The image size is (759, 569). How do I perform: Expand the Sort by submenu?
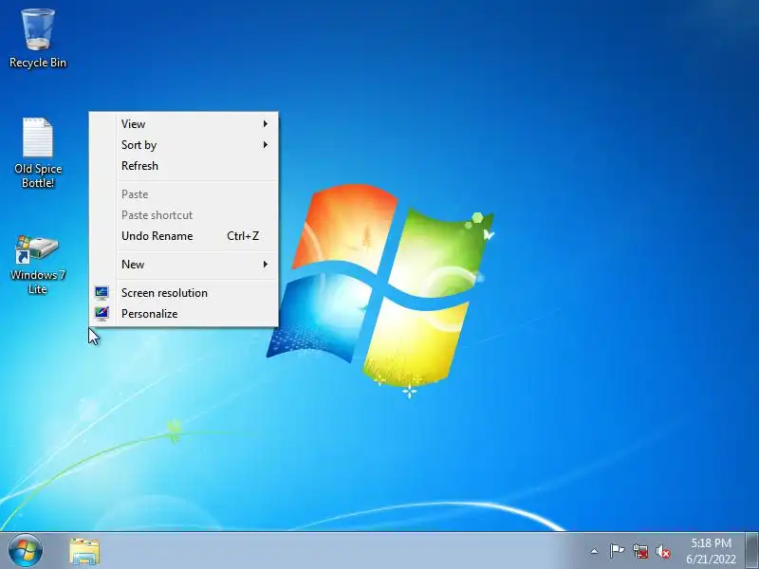click(183, 145)
